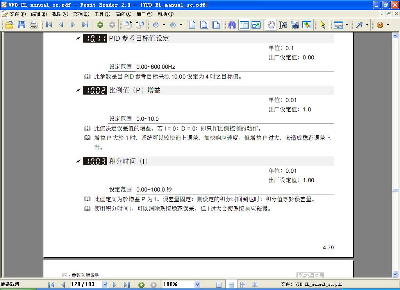Open Find with the binoculars icon

pos(232,25)
